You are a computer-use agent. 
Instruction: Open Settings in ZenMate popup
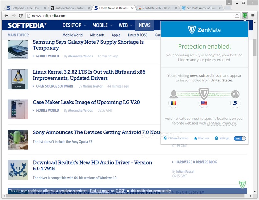tap(222, 138)
